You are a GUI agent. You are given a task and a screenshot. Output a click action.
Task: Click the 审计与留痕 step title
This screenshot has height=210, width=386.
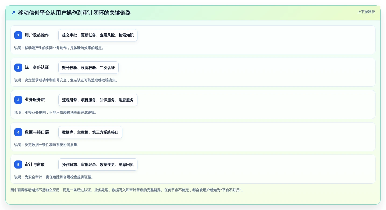[35, 164]
